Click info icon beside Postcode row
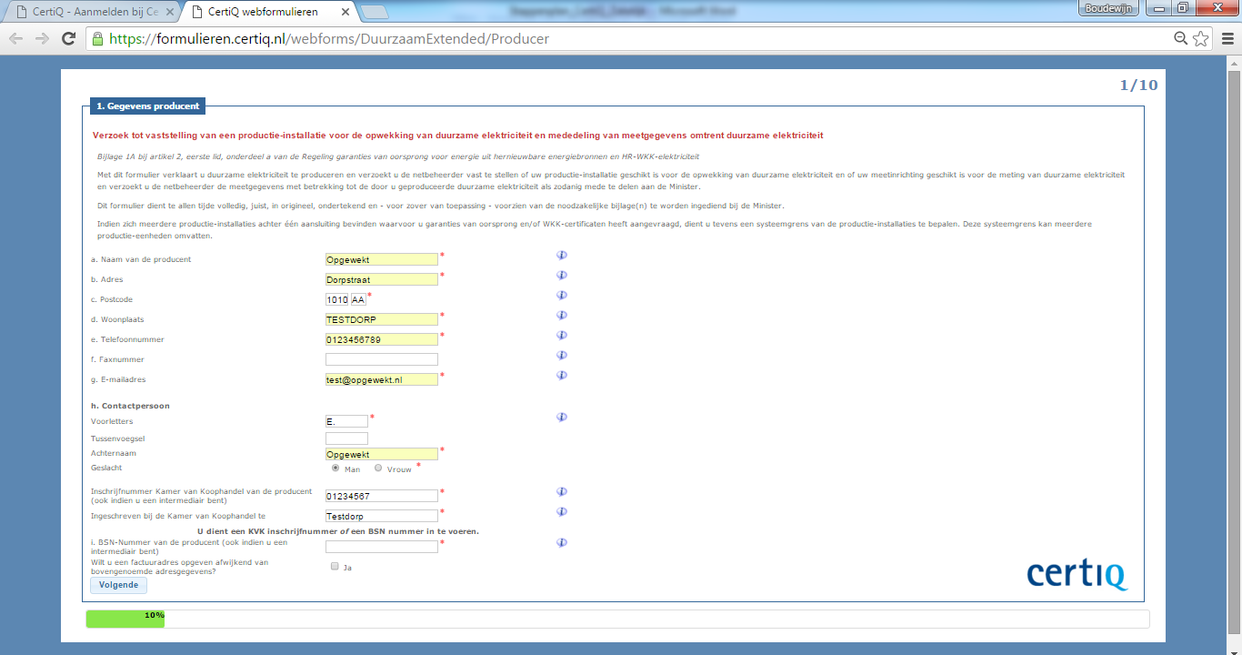 (562, 295)
